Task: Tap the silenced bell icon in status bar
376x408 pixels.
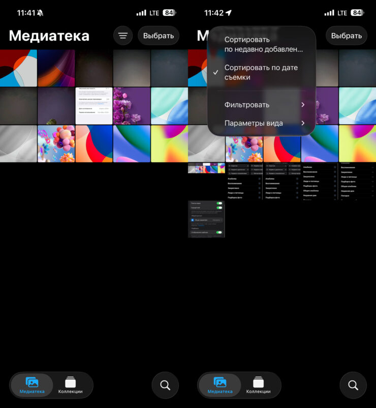Action: point(40,13)
